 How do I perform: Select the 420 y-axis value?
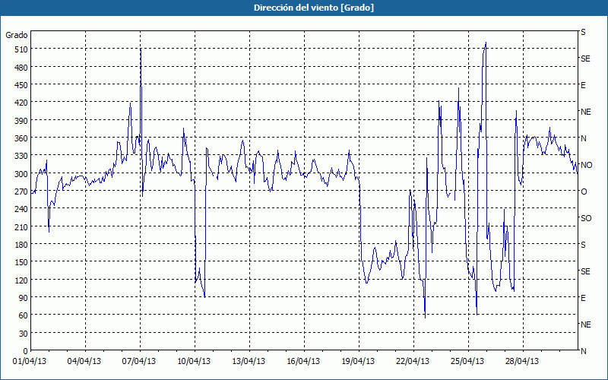[21, 103]
